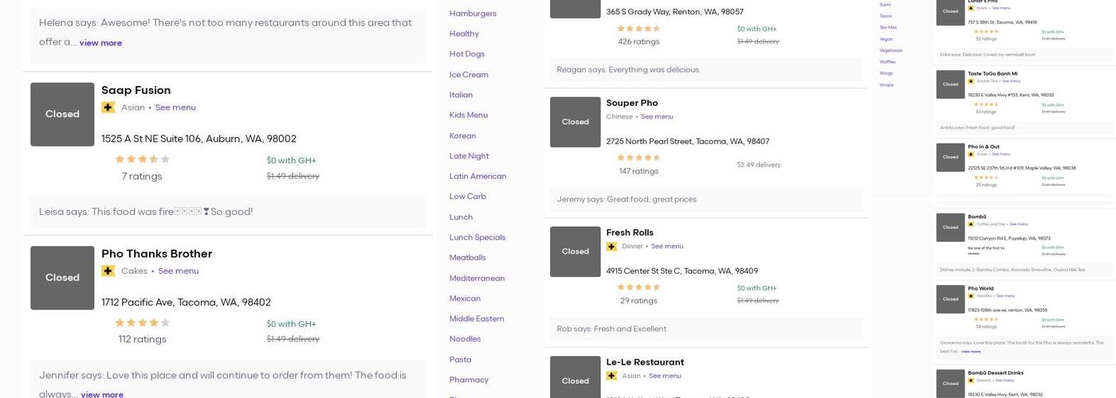
Task: Click the star rating for Souper Pho
Action: pyautogui.click(x=639, y=158)
